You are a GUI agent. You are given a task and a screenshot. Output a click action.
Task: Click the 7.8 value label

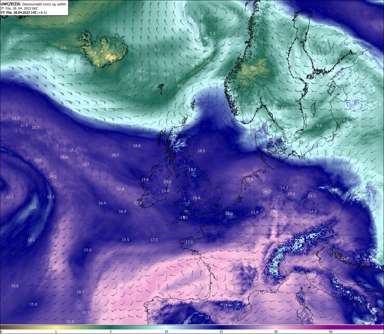(x=166, y=74)
